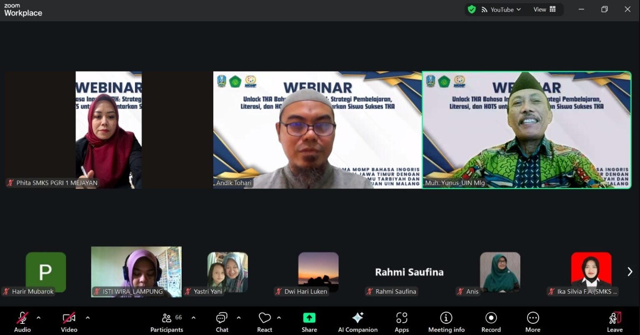Unmute microphone with the Audio button
Viewport: 640px width, 335px height.
[x=22, y=322]
